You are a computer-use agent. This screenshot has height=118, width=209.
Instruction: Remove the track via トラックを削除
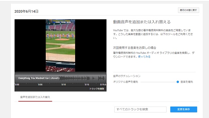[97, 89]
